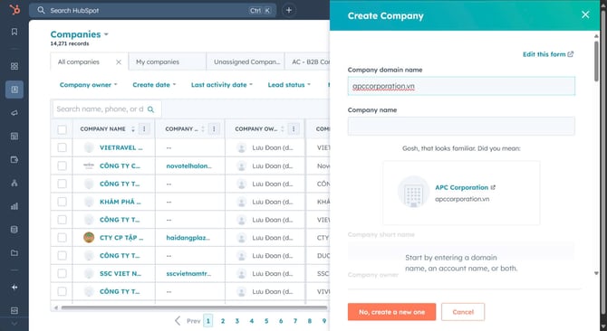The width and height of the screenshot is (607, 331).
Task: Click No, create a new one button
Action: tap(391, 312)
